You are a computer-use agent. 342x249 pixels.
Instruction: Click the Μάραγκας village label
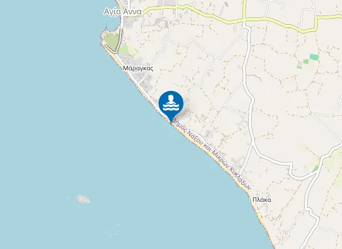tap(138, 68)
